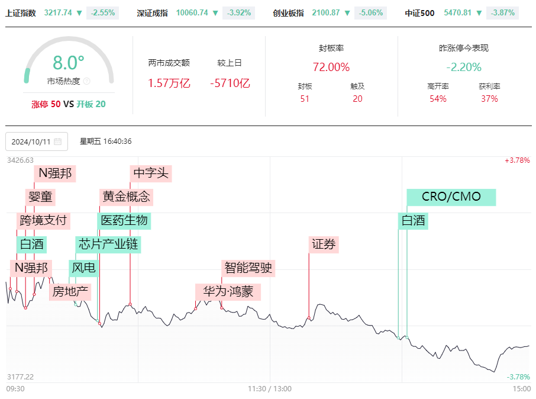
Task: Click the down arrow next to 上证指数 3217.74
Action: [x=79, y=13]
